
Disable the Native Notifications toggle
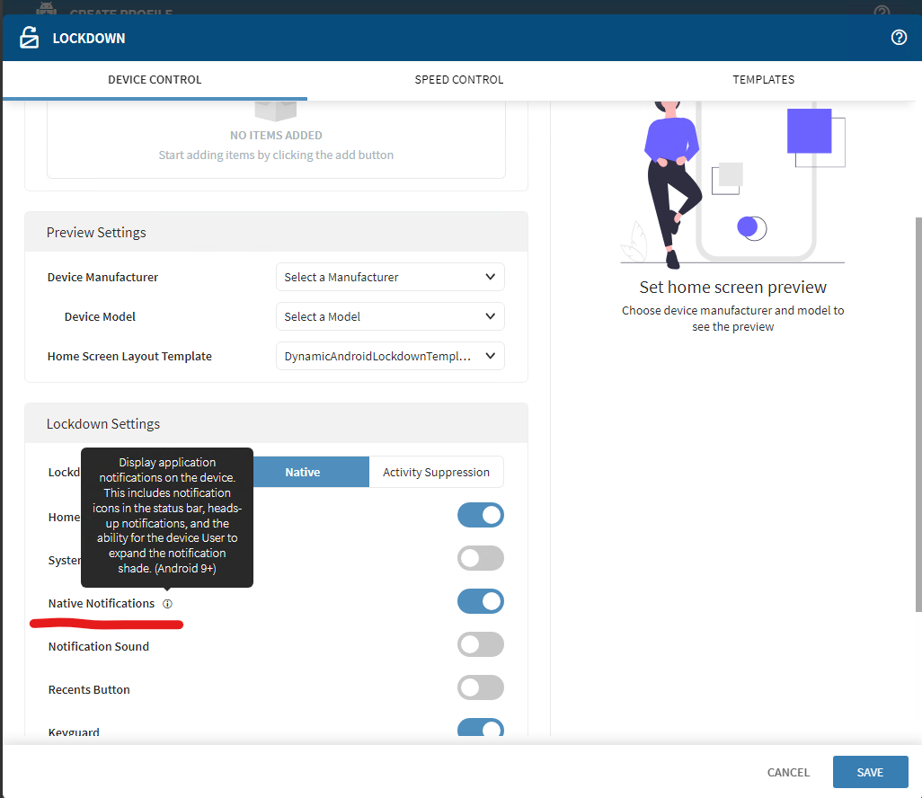pyautogui.click(x=481, y=602)
